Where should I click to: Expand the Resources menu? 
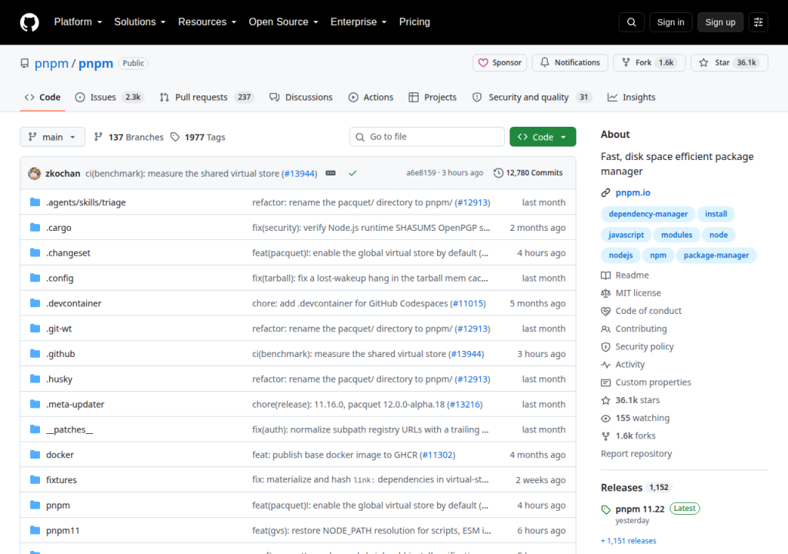pyautogui.click(x=207, y=22)
